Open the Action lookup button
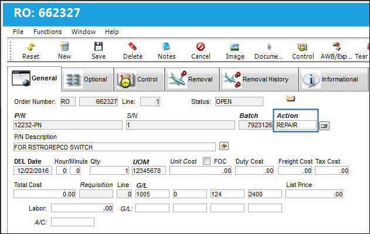370x234 pixels. 324,126
